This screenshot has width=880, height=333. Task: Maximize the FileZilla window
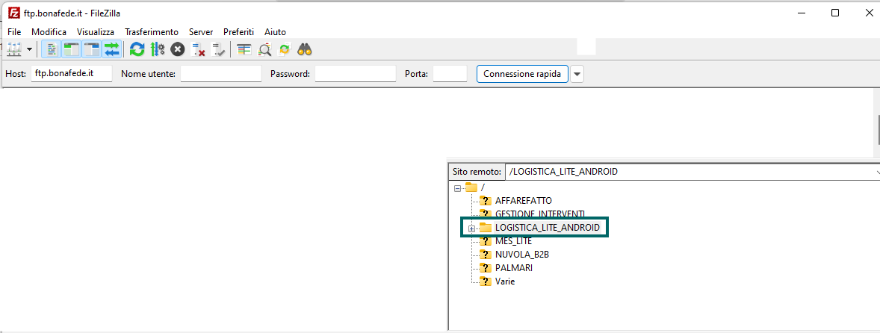tap(835, 13)
